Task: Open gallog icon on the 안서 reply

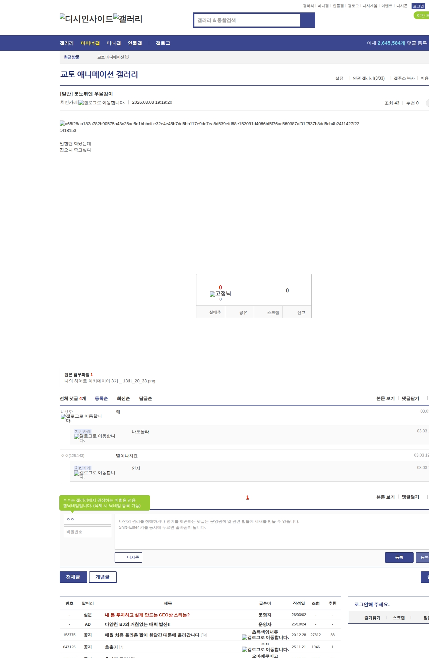Action: 95,474
